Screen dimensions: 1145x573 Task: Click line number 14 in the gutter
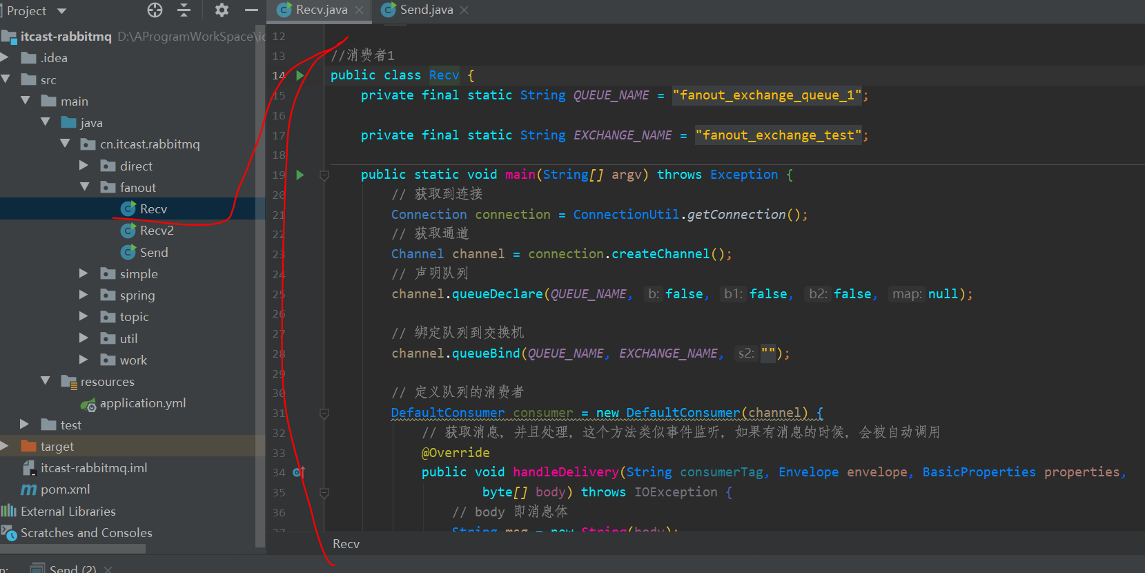pos(278,75)
